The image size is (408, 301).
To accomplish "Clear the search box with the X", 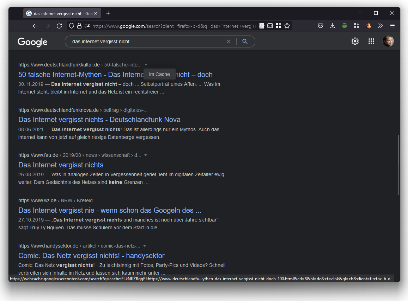I will point(229,41).
